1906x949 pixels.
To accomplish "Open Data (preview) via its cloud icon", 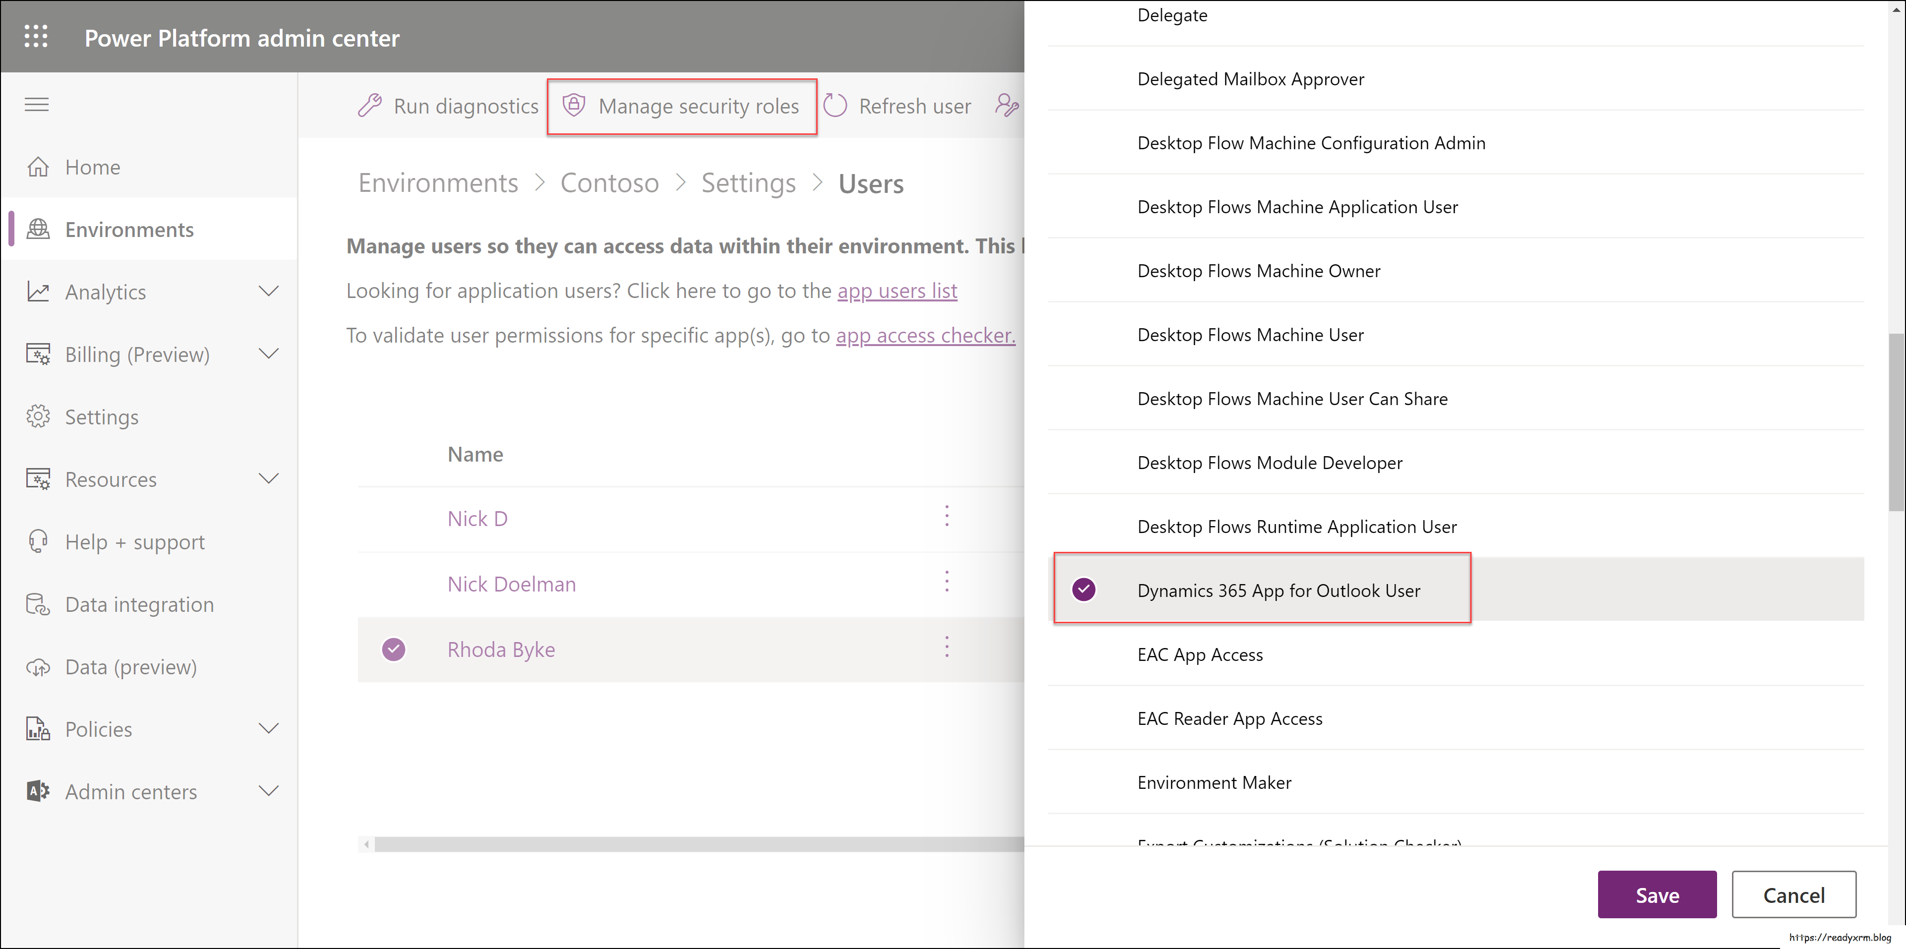I will pos(38,666).
